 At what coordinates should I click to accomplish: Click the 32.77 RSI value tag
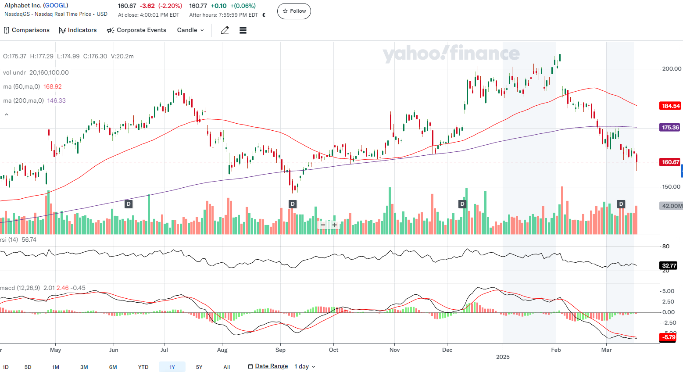pyautogui.click(x=669, y=266)
